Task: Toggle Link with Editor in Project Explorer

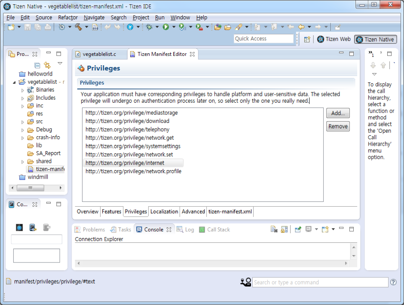Action: click(47, 65)
